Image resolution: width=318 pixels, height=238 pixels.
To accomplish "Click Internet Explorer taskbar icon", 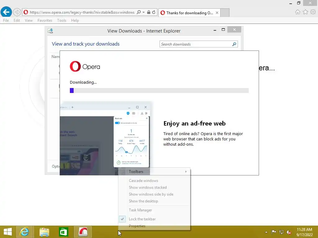I will (24, 232).
